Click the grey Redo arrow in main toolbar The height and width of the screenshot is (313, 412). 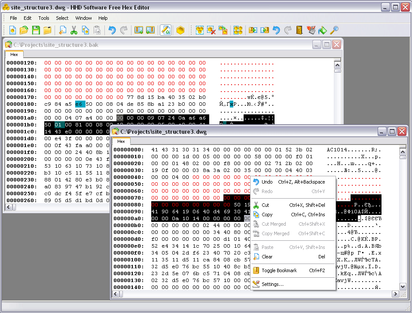click(124, 30)
